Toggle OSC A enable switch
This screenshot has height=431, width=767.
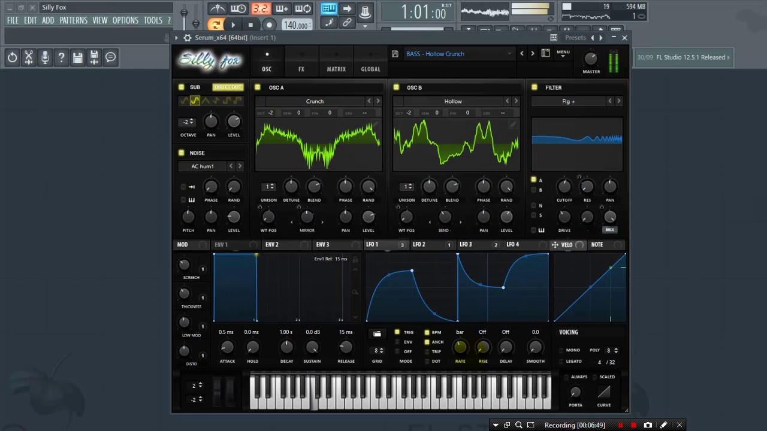258,87
